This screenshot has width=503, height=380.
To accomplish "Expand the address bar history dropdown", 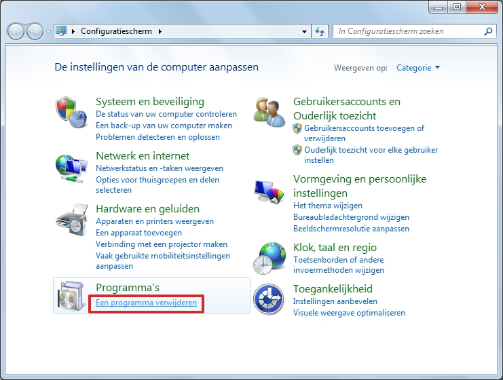I will pos(304,31).
